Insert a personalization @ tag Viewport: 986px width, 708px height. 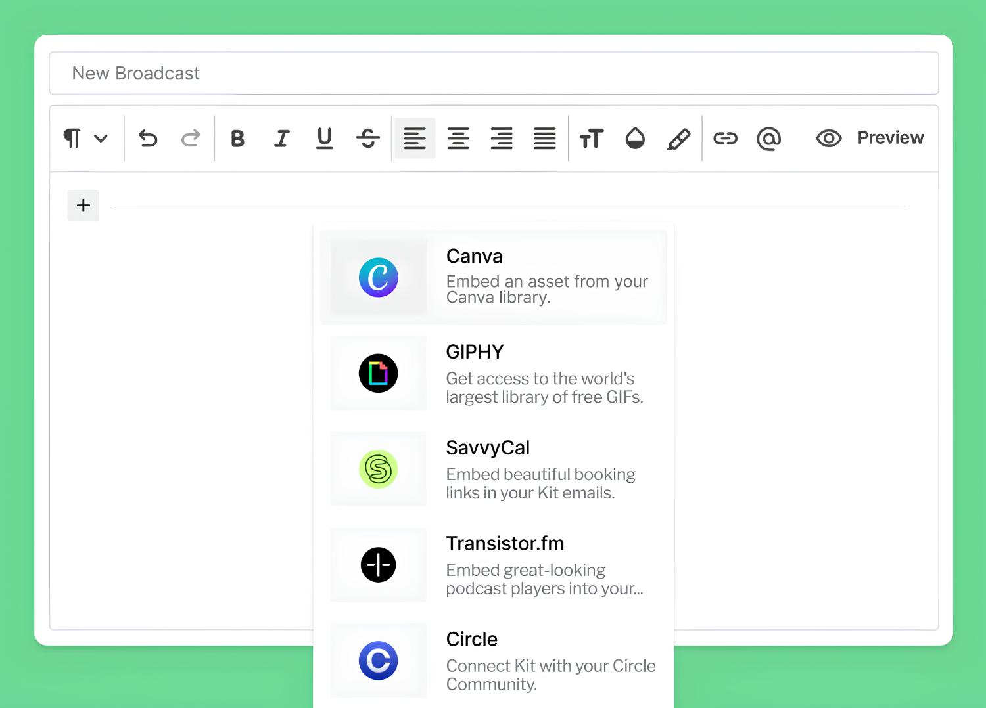click(x=769, y=139)
